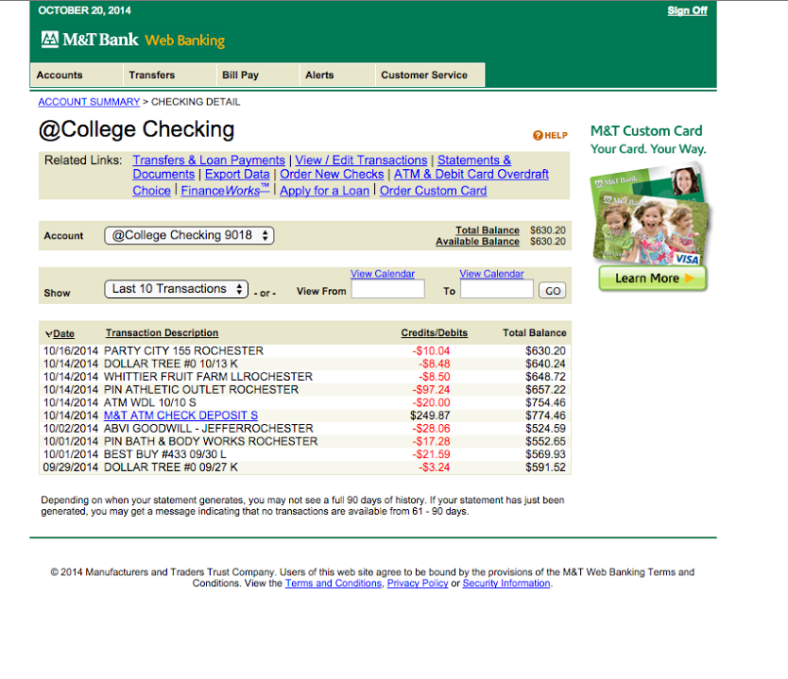Click PIN ATHLETIC OUTLET ROCHESTER transaction text
Image resolution: width=788 pixels, height=679 pixels.
[201, 390]
